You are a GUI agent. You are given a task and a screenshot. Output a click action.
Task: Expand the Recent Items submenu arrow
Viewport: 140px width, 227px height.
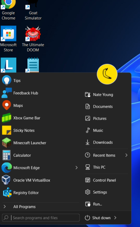pos(126,155)
